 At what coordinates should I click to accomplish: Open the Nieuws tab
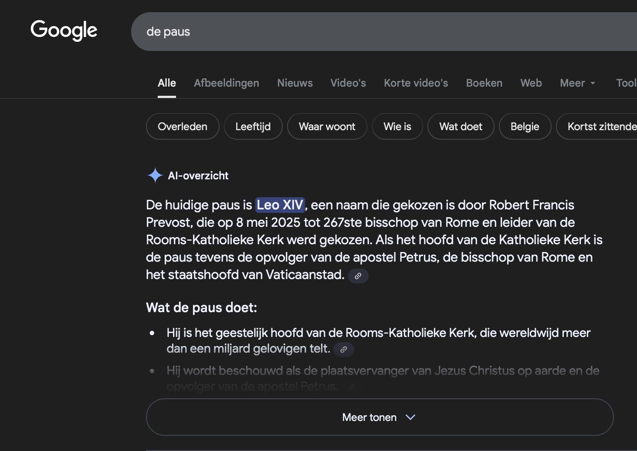[295, 83]
